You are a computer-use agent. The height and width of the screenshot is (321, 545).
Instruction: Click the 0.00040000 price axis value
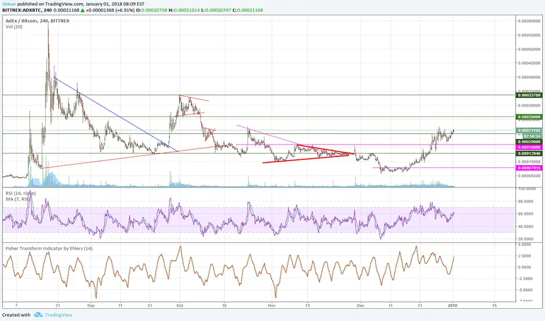[529, 78]
